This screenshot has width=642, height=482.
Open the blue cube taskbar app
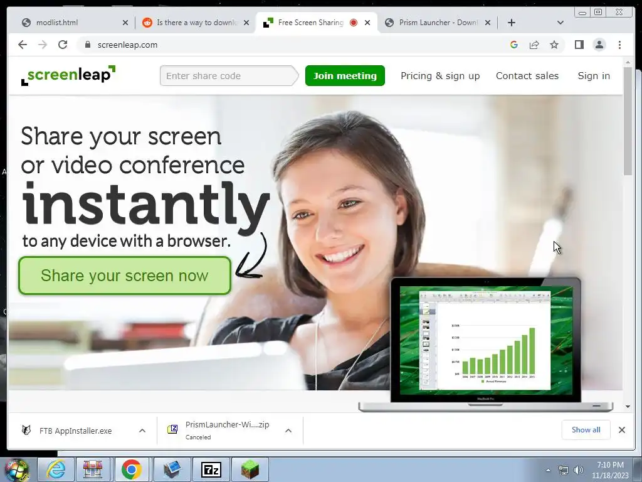coord(172,469)
